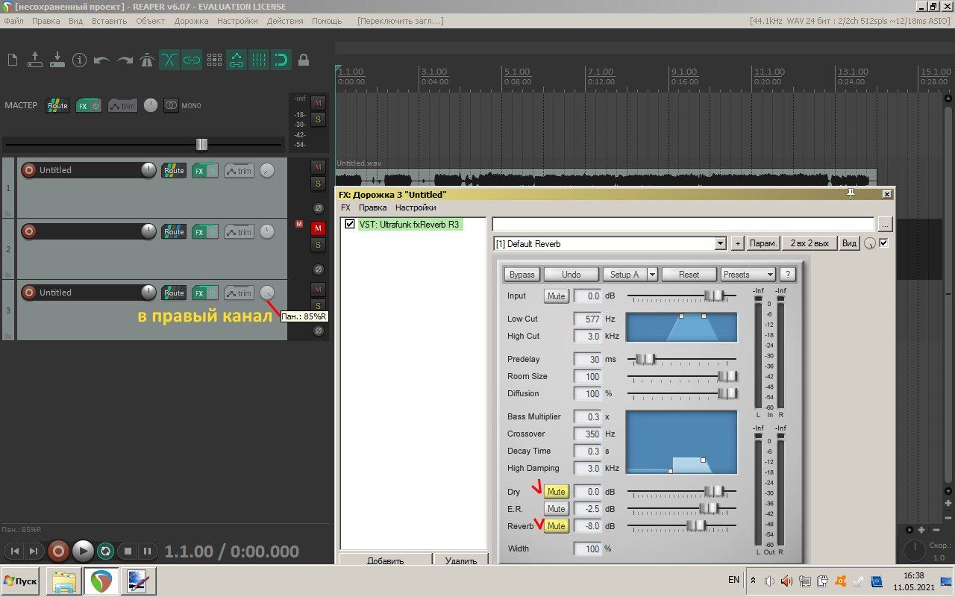955x597 pixels.
Task: Open project settings via the info icon
Action: click(79, 60)
